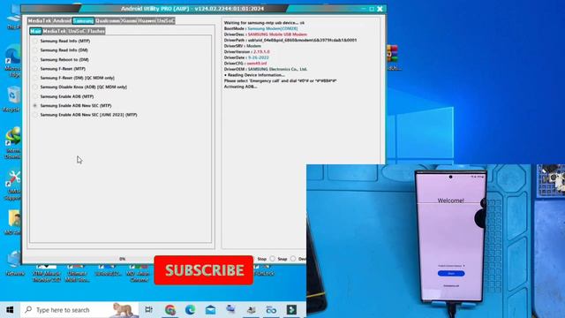Select Samsung Read Info (DM) option
The width and height of the screenshot is (565, 318).
[x=61, y=50]
